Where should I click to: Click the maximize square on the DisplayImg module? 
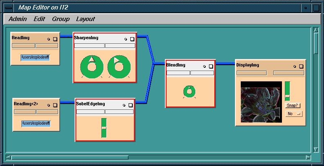[301, 66]
